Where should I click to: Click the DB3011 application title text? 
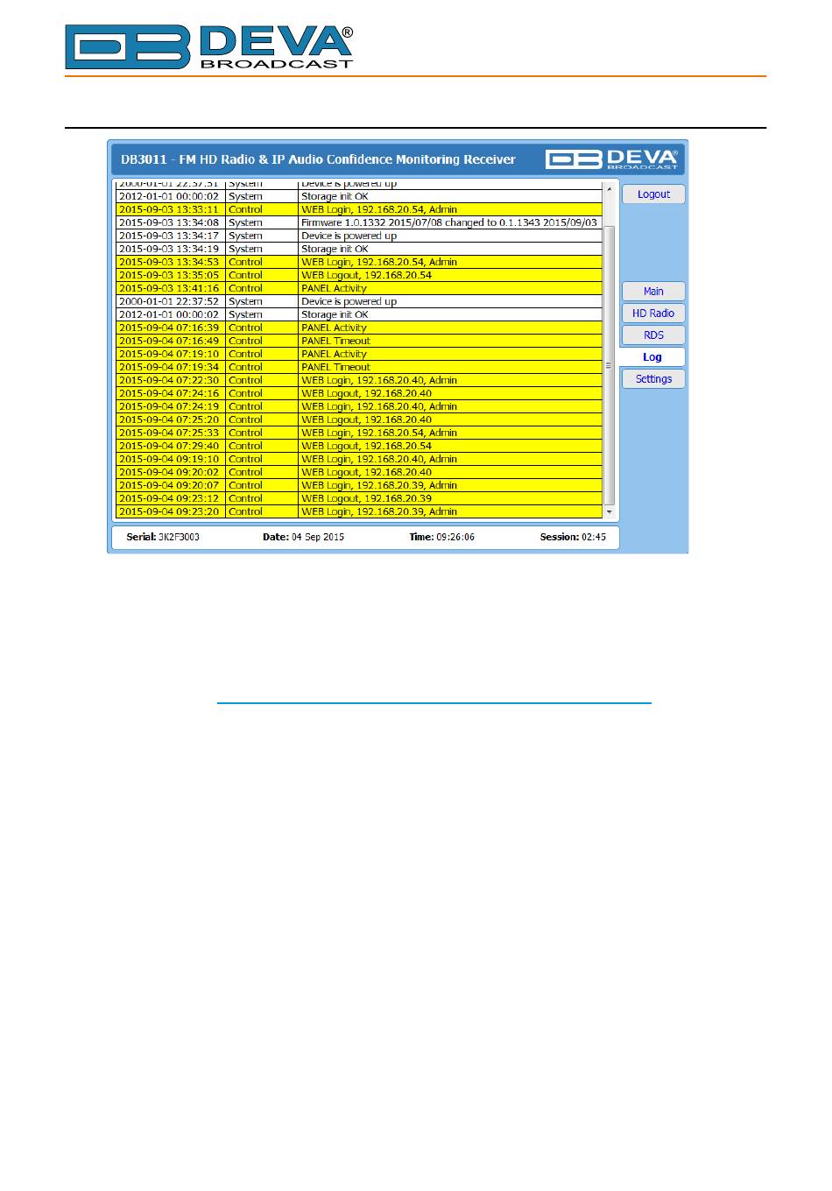(318, 159)
